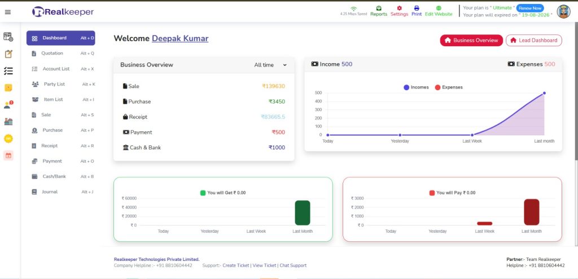Click the Cash & Bank building icon
578x279 pixels.
126,148
